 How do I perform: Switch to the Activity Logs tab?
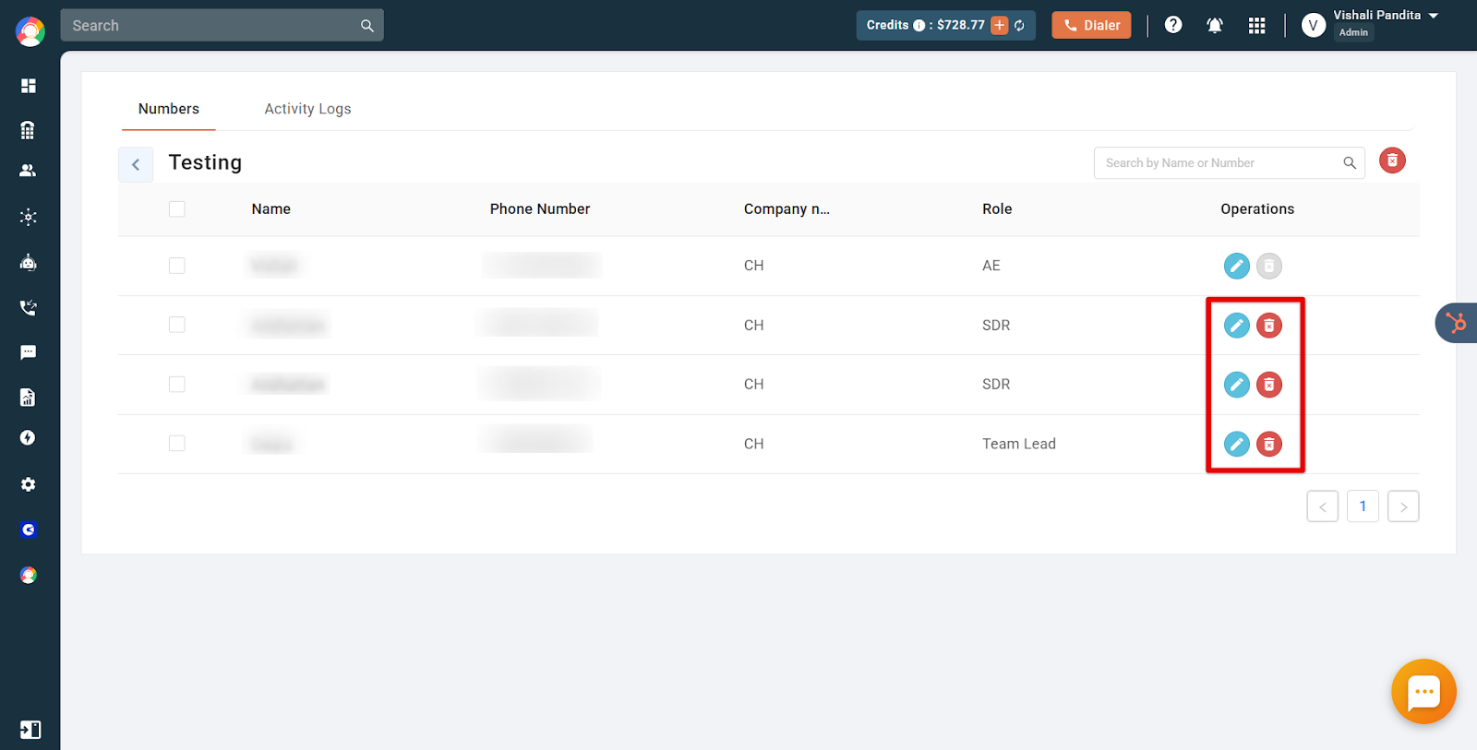tap(307, 109)
